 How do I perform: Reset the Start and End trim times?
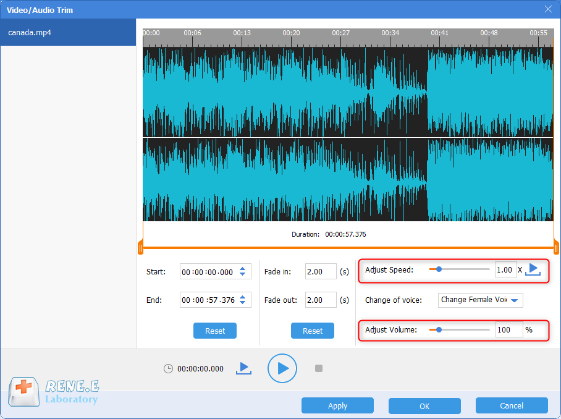214,331
